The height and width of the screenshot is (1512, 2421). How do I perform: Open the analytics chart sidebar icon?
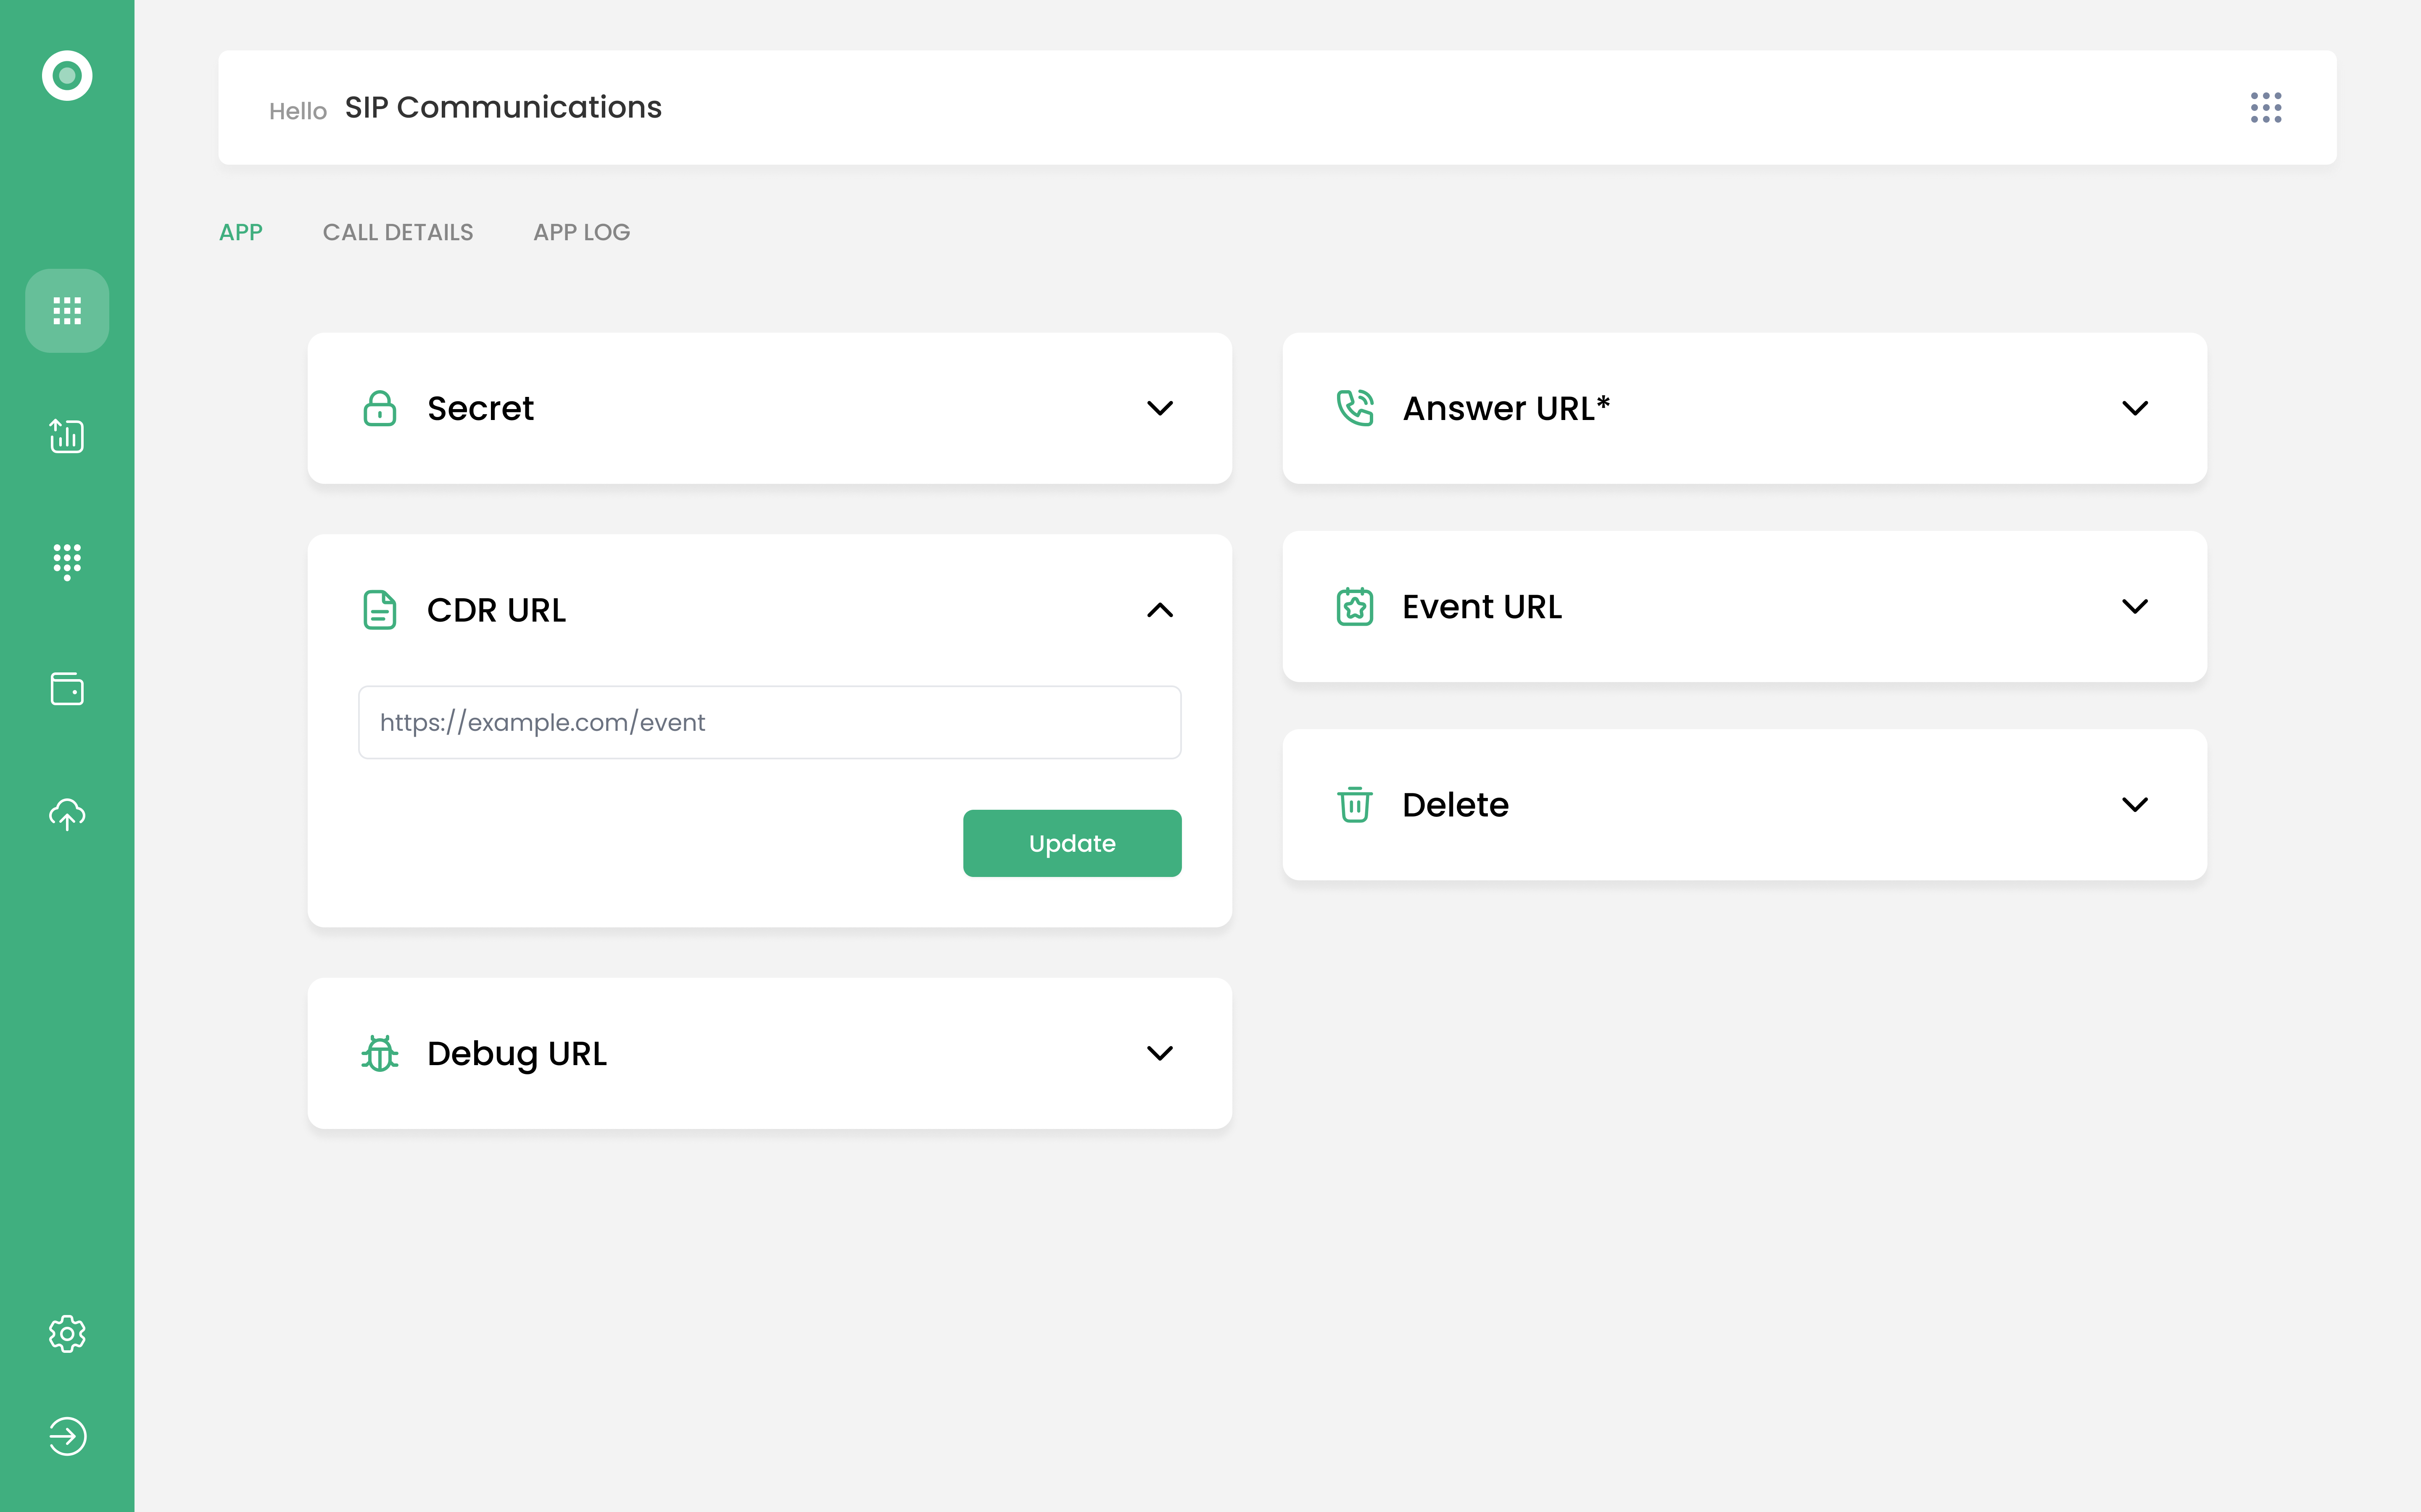click(x=67, y=436)
